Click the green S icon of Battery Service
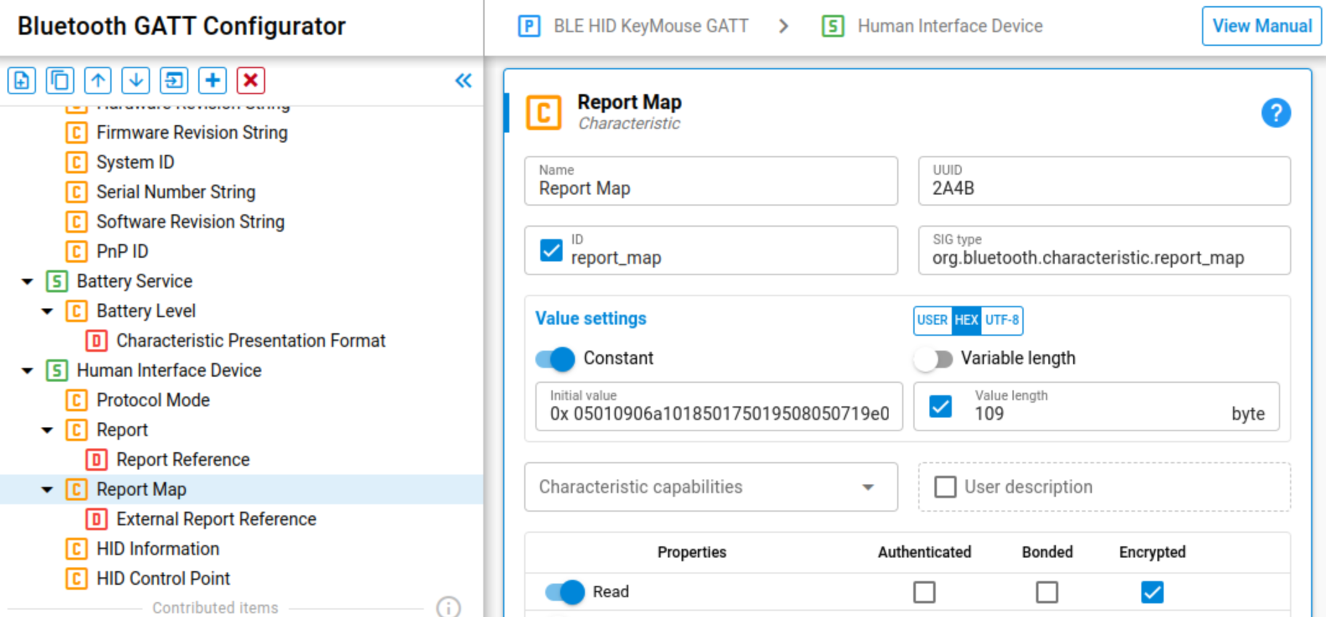The width and height of the screenshot is (1326, 617). [56, 281]
